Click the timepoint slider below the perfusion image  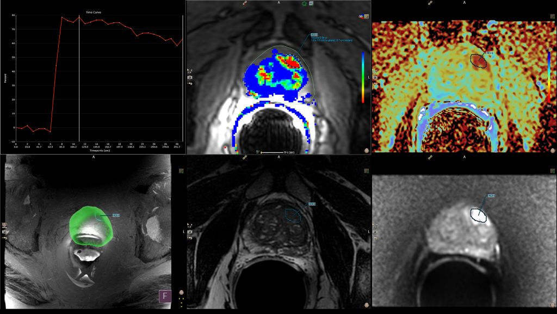[x=272, y=152]
